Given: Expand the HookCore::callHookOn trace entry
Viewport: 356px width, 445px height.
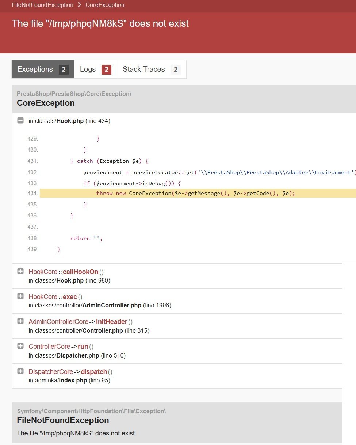Looking at the screenshot, I should click(x=20, y=271).
